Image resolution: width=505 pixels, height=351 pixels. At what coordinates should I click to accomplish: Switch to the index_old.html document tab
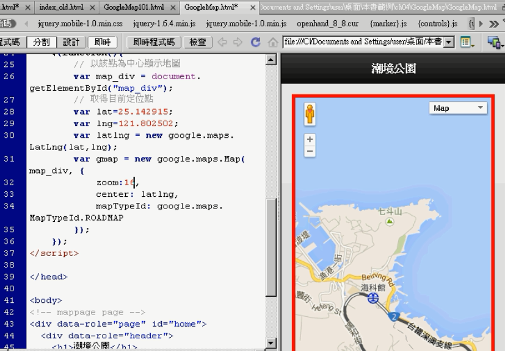coord(61,7)
